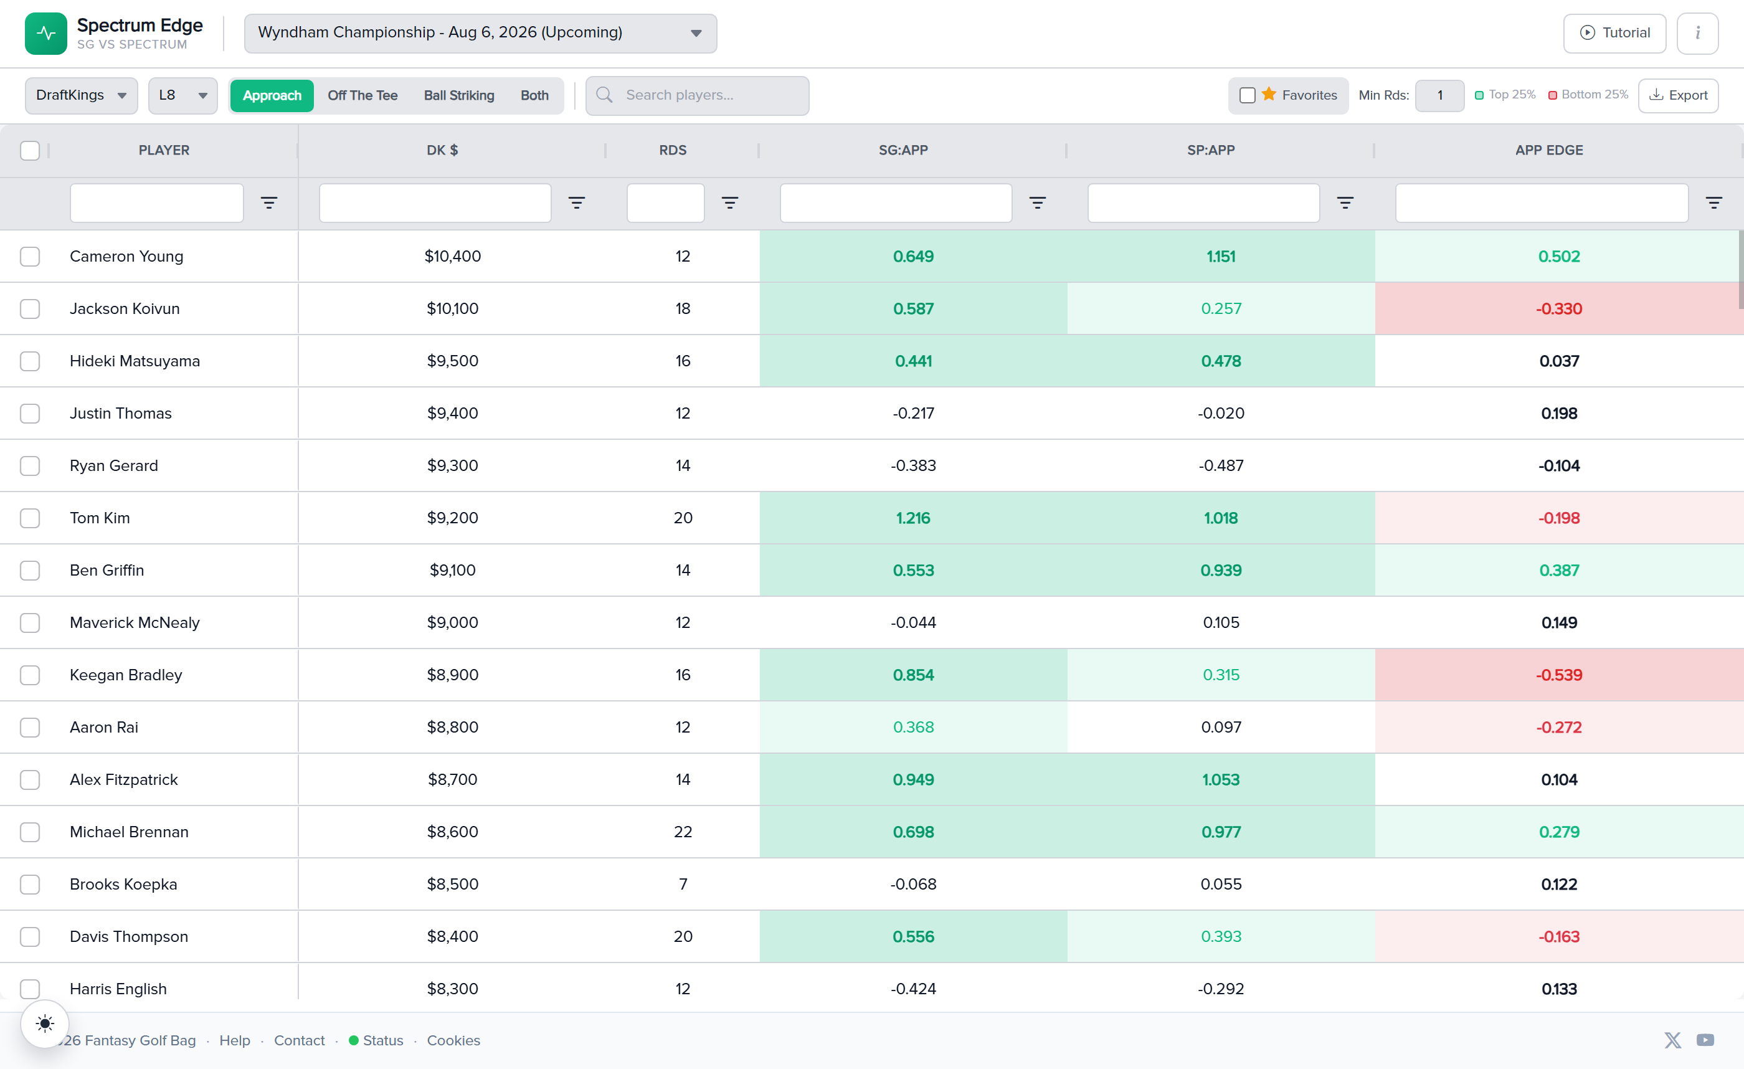Image resolution: width=1744 pixels, height=1069 pixels.
Task: Toggle the light/dark theme sun button
Action: (x=45, y=1023)
